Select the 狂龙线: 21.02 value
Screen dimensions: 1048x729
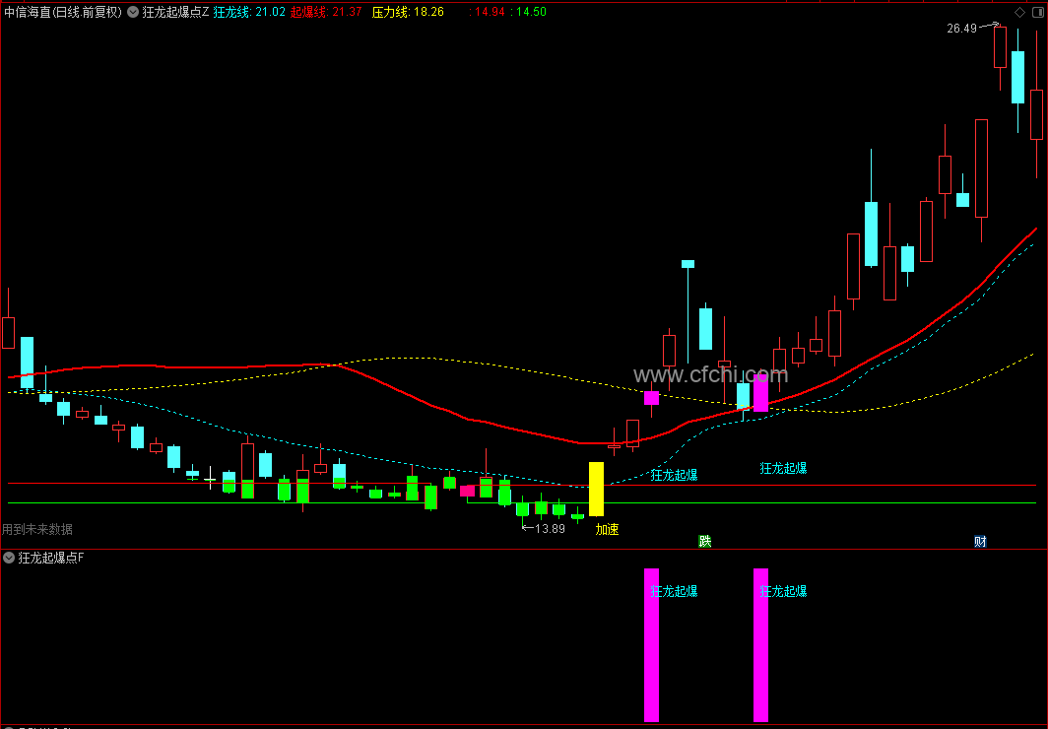pos(249,12)
